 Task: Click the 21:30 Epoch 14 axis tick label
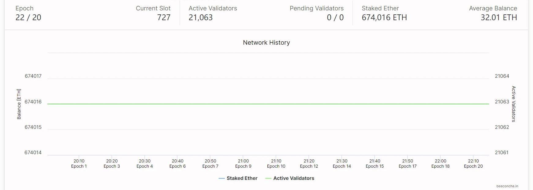pyautogui.click(x=342, y=163)
